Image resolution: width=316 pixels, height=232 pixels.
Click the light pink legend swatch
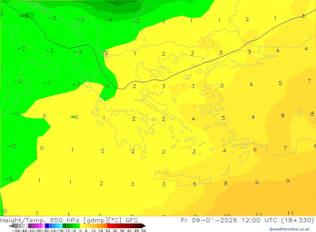(x=43, y=226)
